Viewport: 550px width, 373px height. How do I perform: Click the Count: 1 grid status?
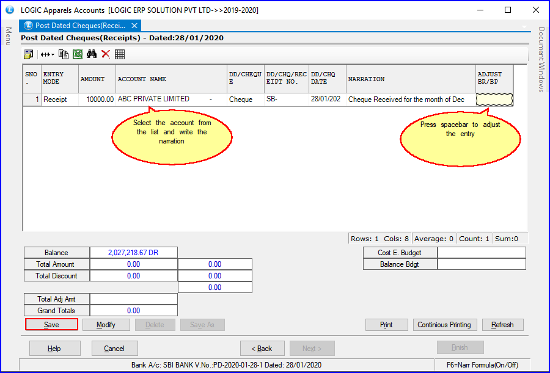[x=474, y=239]
